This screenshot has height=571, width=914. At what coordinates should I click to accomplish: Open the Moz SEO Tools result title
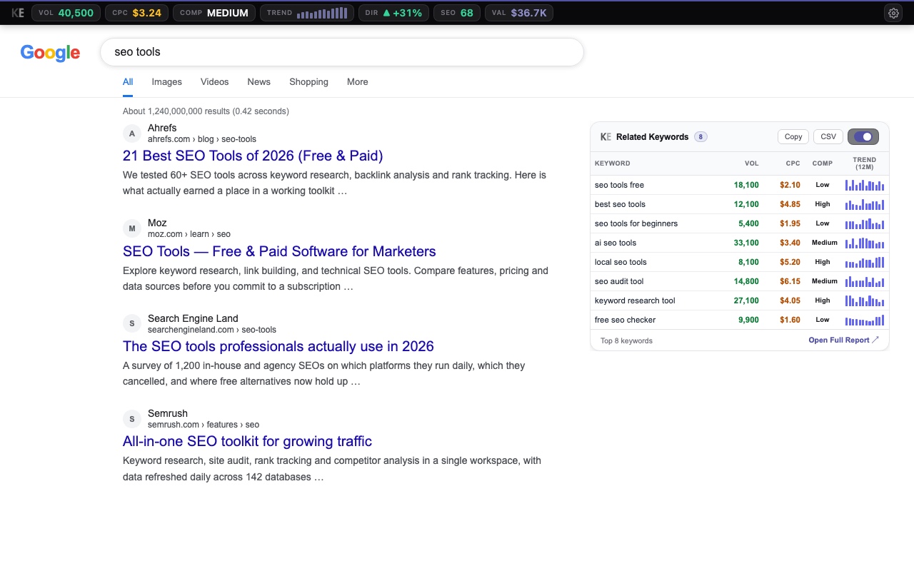[279, 251]
